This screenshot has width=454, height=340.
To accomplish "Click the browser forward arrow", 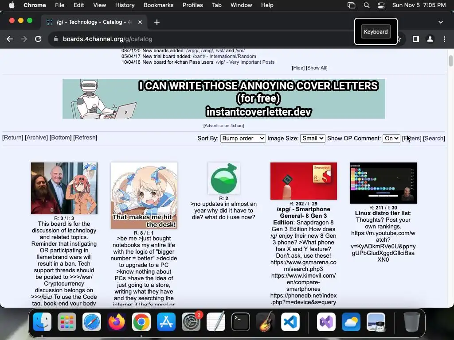I will pyautogui.click(x=24, y=39).
